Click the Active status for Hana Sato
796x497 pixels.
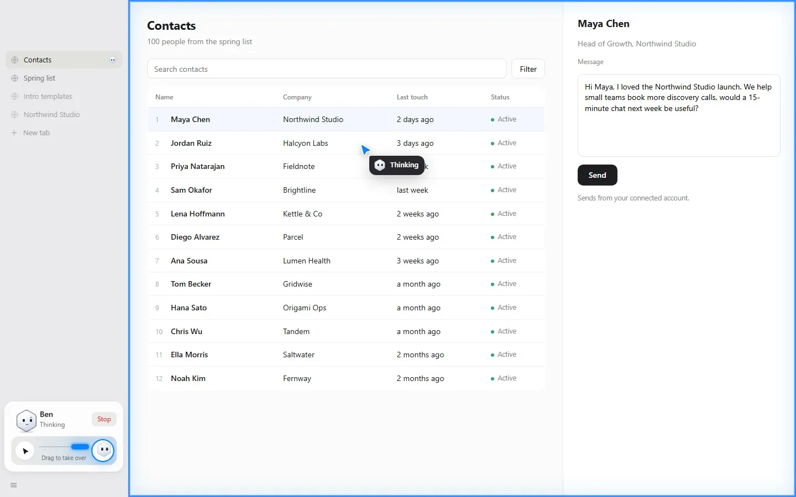click(x=504, y=308)
